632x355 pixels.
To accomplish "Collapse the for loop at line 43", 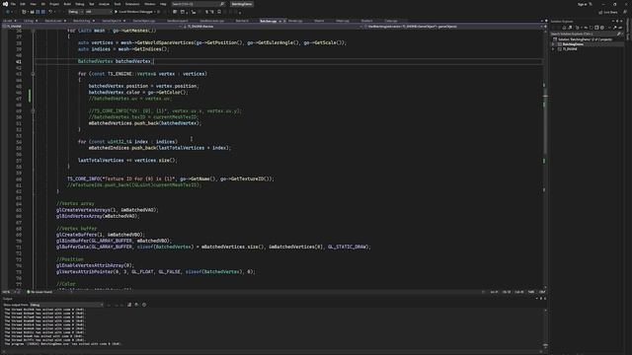I will click(33, 74).
